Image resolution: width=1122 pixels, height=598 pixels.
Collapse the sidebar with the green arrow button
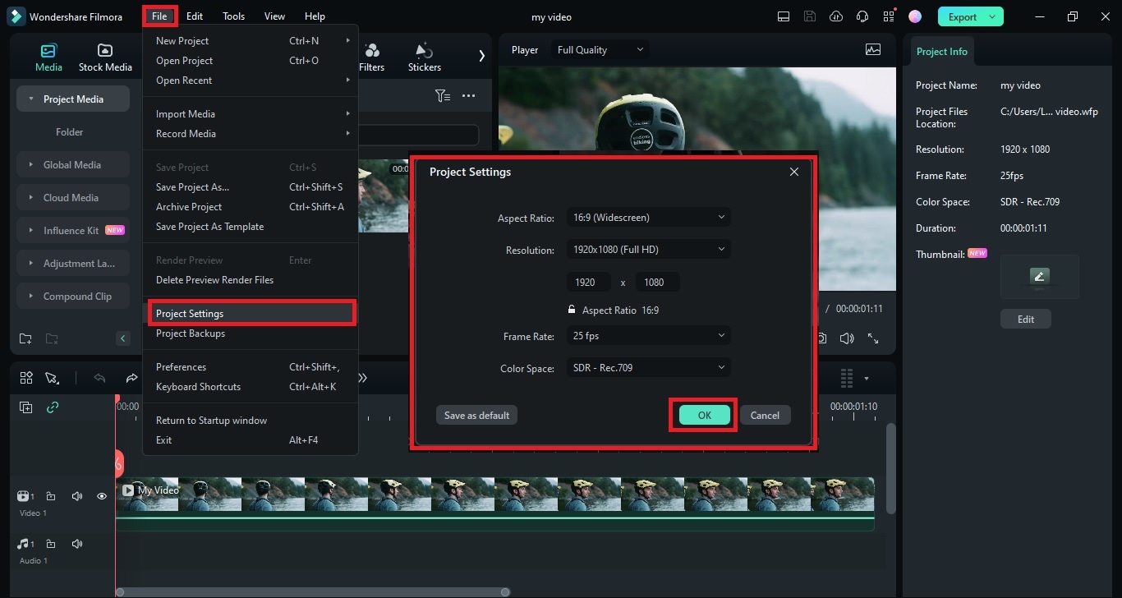[123, 338]
